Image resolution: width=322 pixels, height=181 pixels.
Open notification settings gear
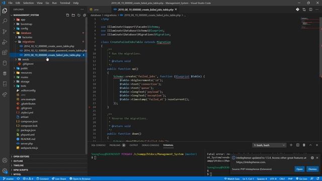[x=312, y=158]
